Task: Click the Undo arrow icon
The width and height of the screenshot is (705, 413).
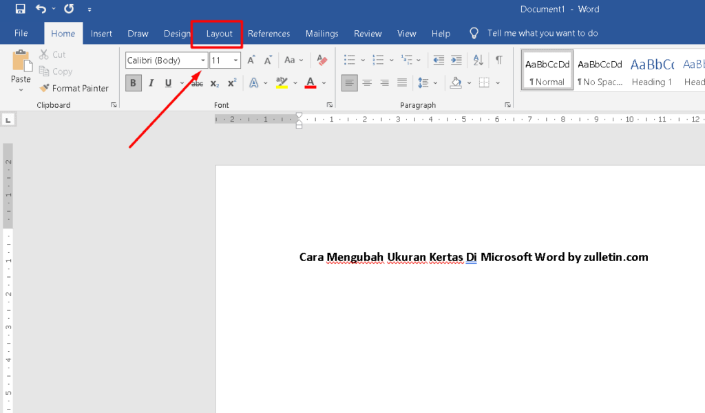Action: pyautogui.click(x=41, y=10)
